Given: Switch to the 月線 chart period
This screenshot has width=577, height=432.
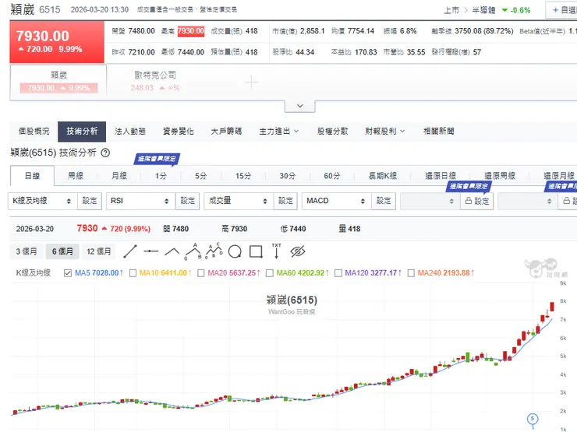Looking at the screenshot, I should tap(119, 176).
